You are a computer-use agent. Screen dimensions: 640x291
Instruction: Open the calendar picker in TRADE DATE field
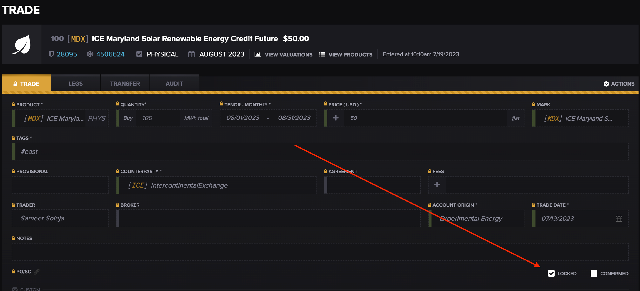click(619, 218)
